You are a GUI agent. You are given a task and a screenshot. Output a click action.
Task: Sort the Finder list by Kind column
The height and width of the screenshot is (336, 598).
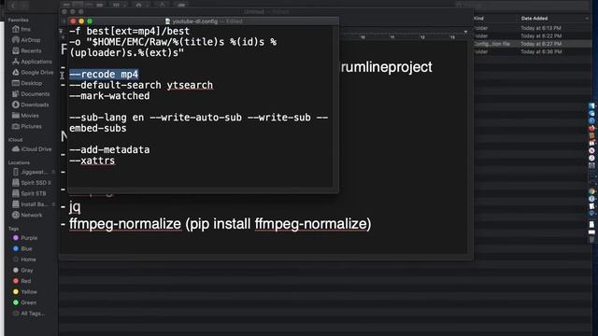478,19
